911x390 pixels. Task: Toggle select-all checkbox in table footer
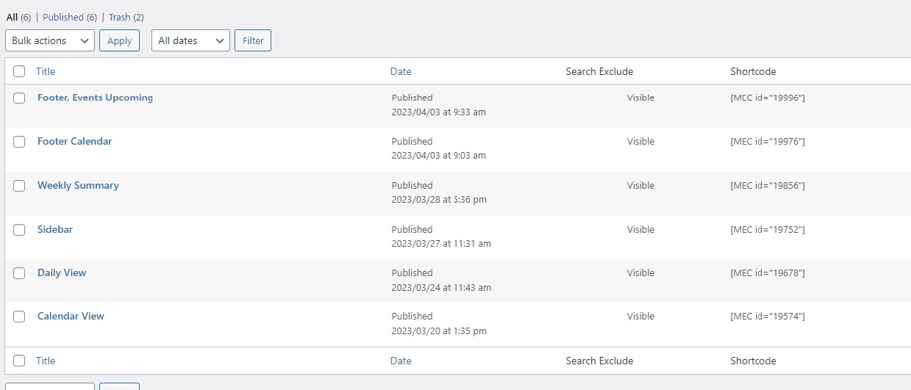[19, 361]
